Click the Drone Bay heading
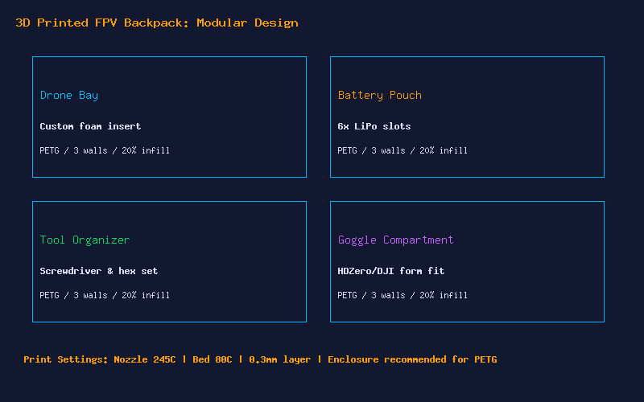The image size is (644, 402). 69,95
